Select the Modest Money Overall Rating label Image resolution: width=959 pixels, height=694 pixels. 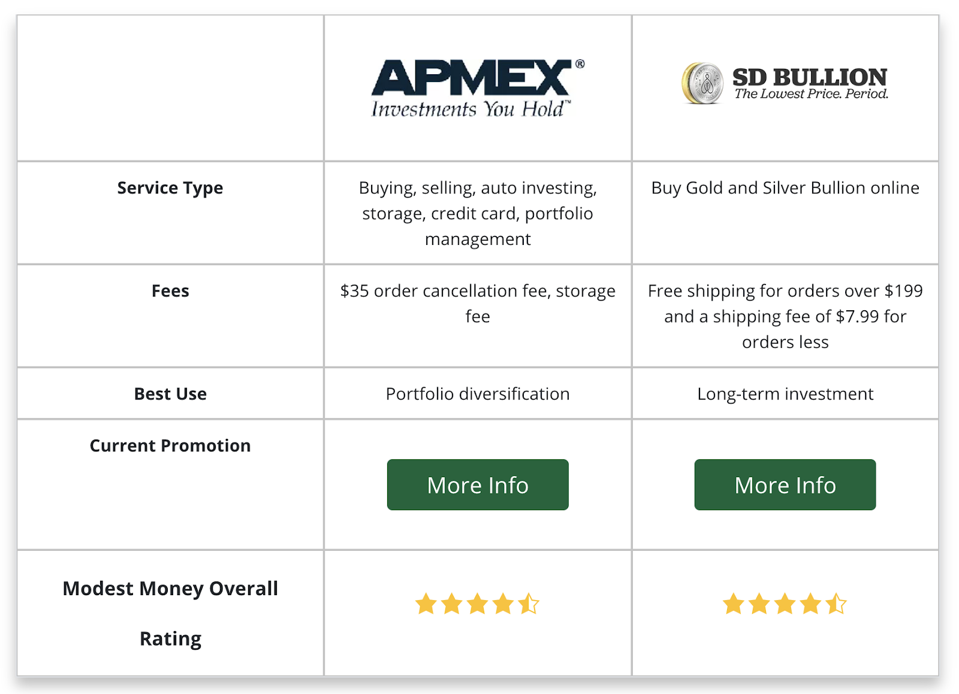[170, 613]
